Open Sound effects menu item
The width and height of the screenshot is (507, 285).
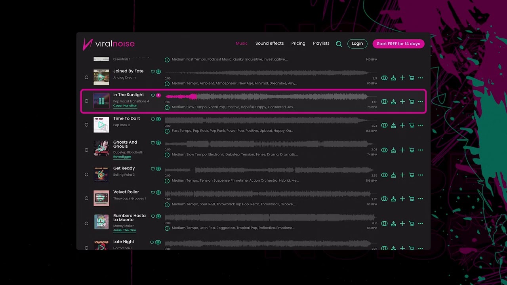pos(269,44)
